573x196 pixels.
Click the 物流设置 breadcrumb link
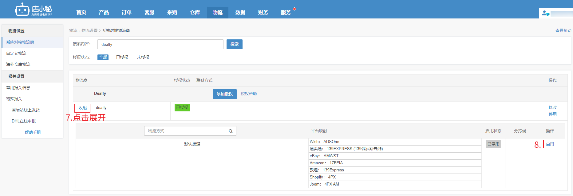pos(89,30)
